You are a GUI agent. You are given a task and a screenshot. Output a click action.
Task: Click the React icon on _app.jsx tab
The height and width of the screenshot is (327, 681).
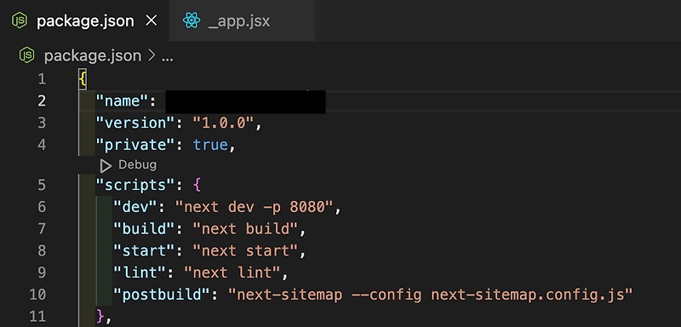192,20
